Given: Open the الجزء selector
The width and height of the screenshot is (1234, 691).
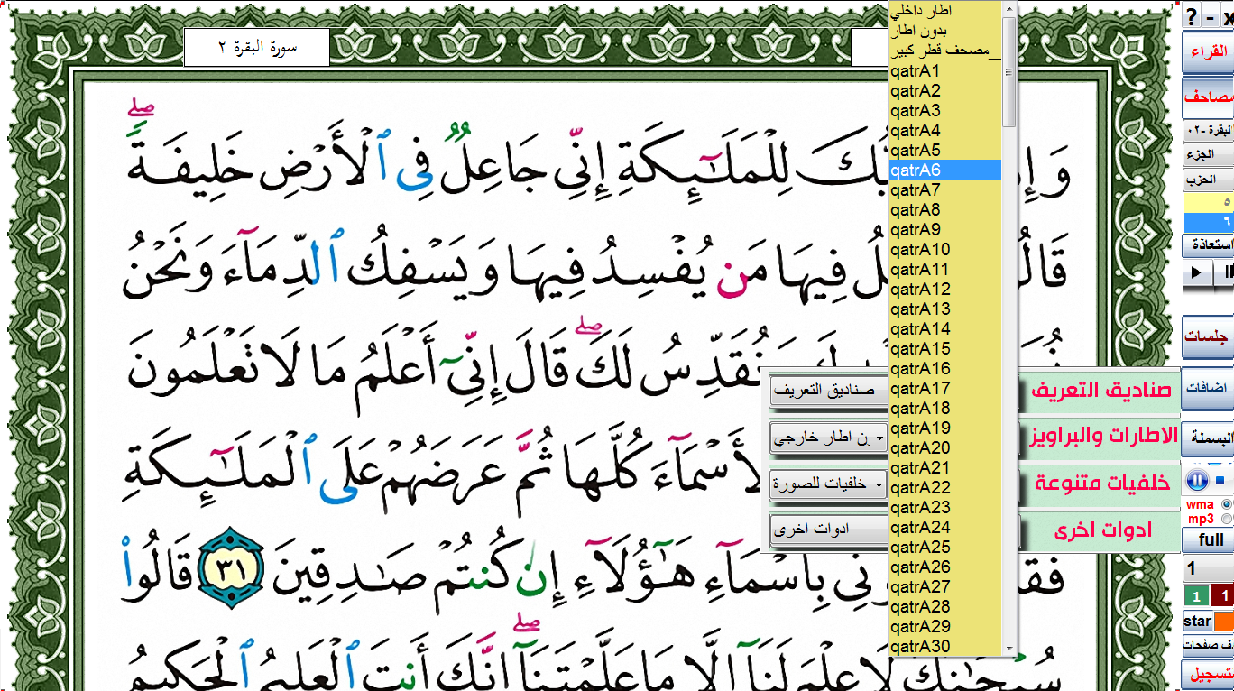Looking at the screenshot, I should (1208, 154).
